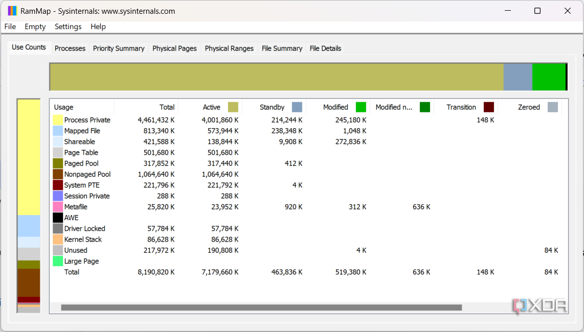Sort by the Standby column header
This screenshot has height=332, width=584.
(274, 107)
